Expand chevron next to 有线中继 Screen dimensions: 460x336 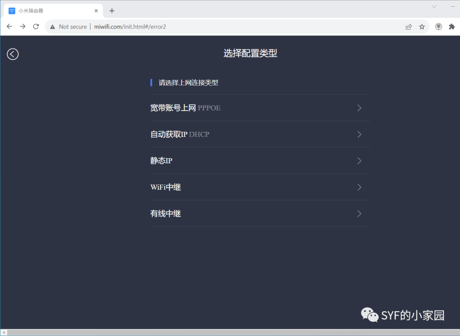[x=359, y=214]
